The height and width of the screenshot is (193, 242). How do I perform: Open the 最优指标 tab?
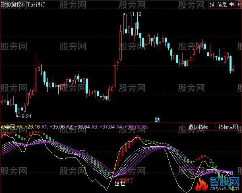pyautogui.click(x=198, y=127)
